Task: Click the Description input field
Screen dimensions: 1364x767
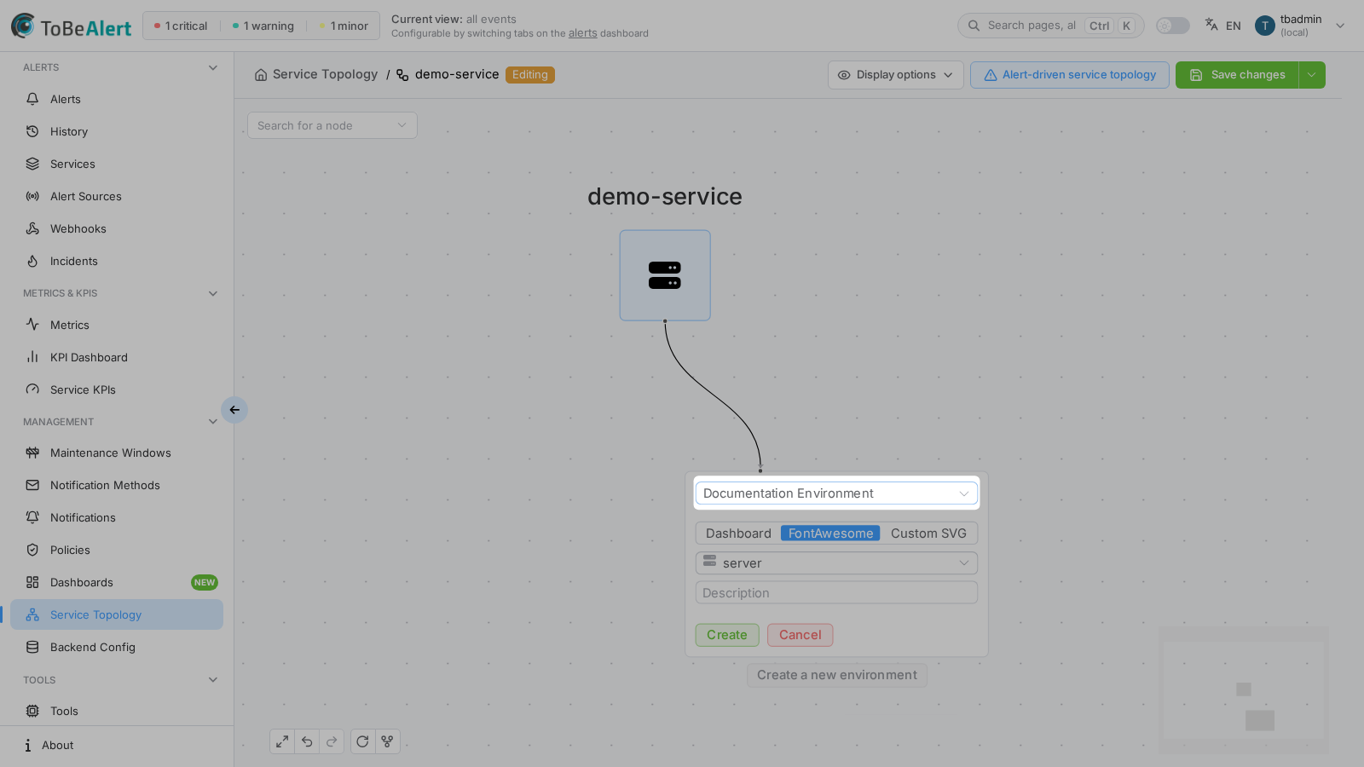Action: click(x=836, y=593)
